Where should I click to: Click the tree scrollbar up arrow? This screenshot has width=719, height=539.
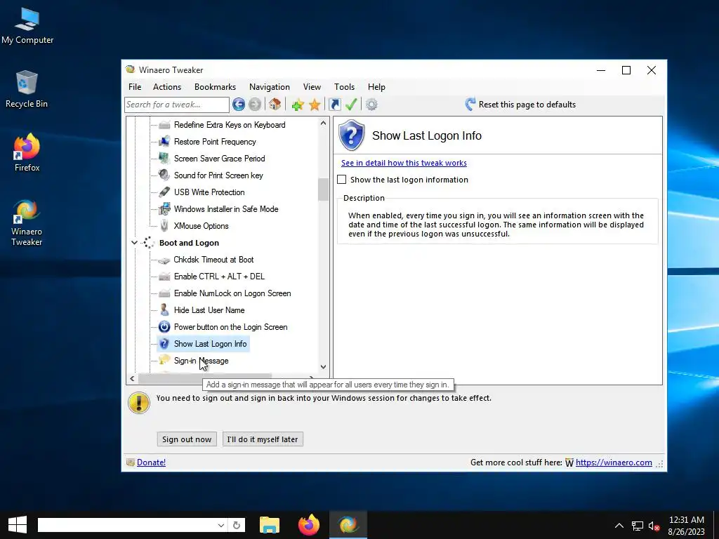coord(323,124)
